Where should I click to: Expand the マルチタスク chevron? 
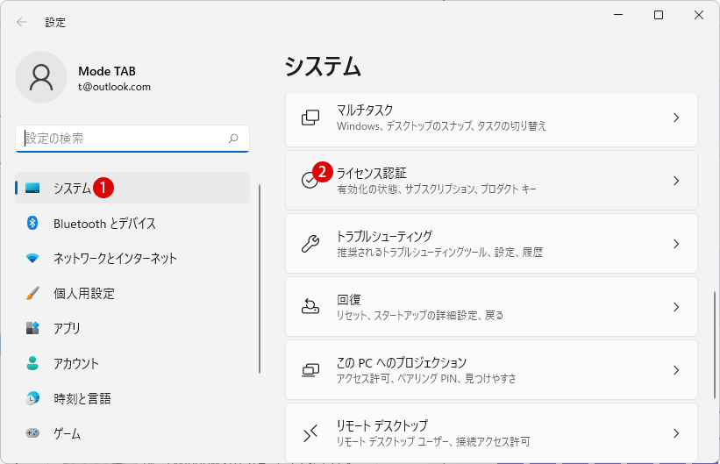click(676, 118)
